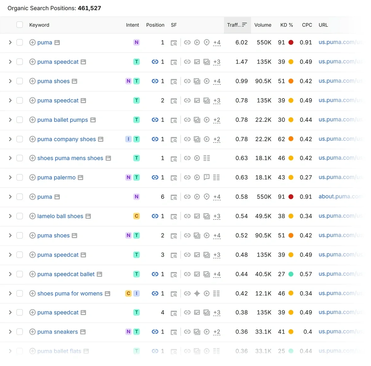Select the puma company shoes row checkbox
This screenshot has width=371, height=366.
point(20,139)
